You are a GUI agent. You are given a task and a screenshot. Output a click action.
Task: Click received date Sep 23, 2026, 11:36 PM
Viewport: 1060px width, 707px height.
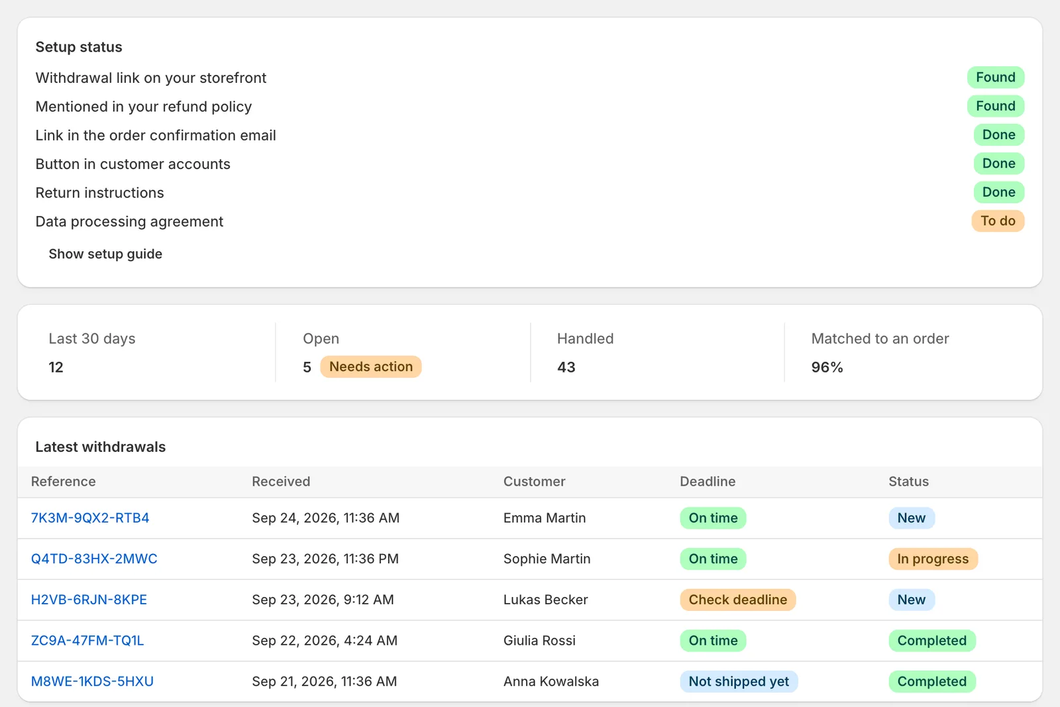[325, 559]
